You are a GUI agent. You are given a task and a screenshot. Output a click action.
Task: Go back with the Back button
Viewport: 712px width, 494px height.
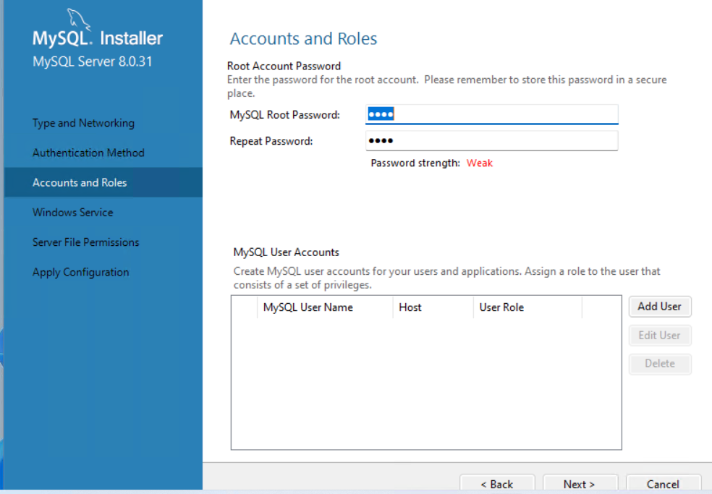click(x=497, y=484)
